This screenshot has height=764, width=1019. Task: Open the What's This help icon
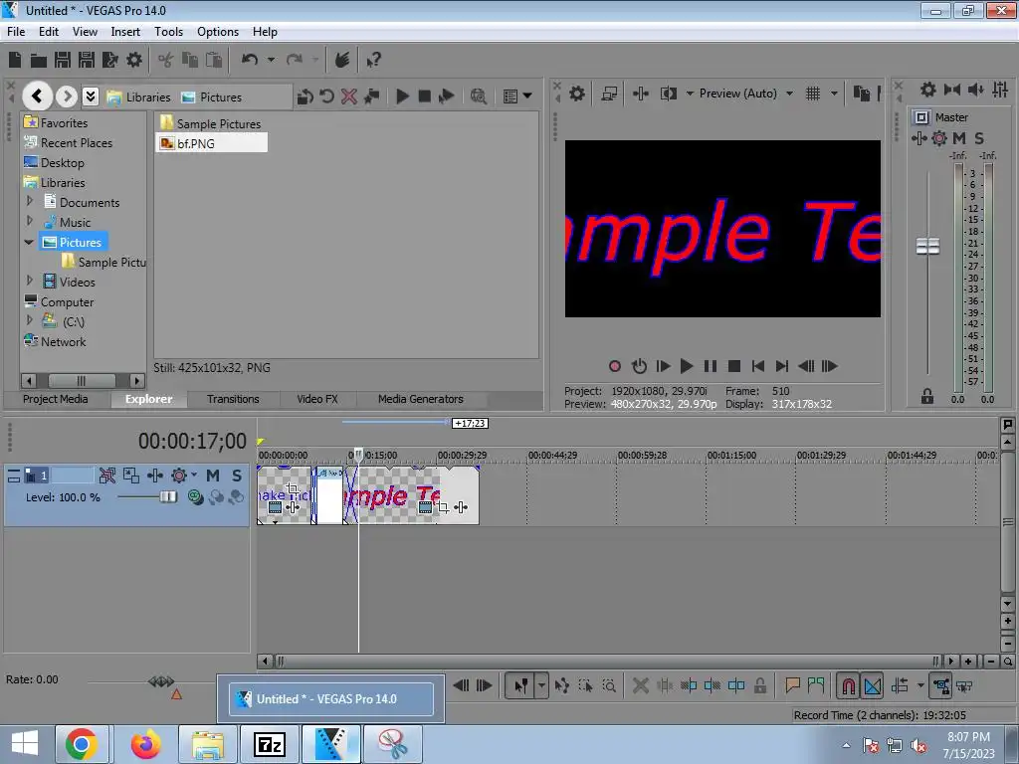[x=373, y=61]
